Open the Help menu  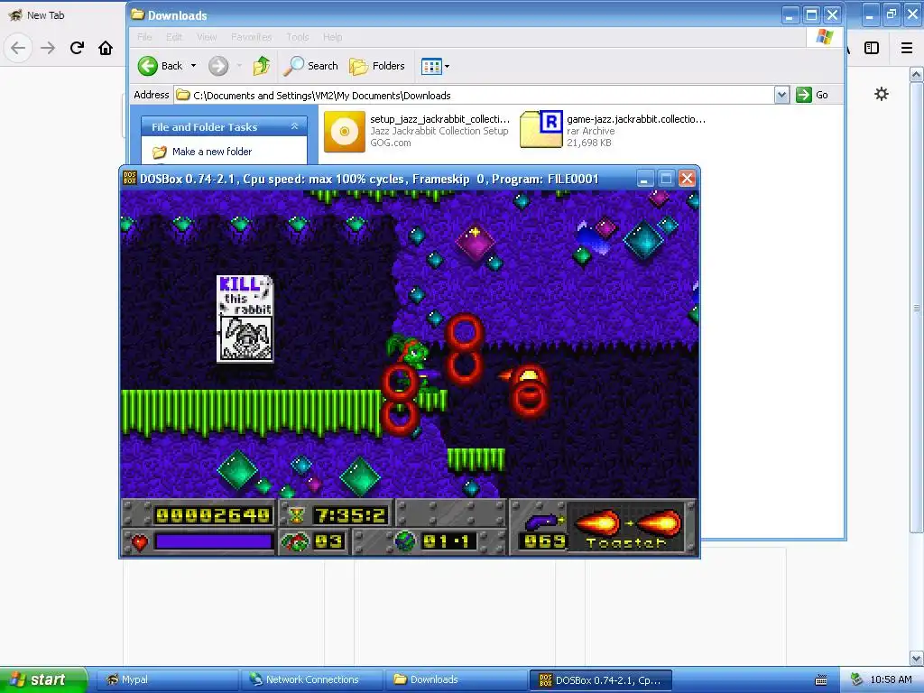coord(332,37)
